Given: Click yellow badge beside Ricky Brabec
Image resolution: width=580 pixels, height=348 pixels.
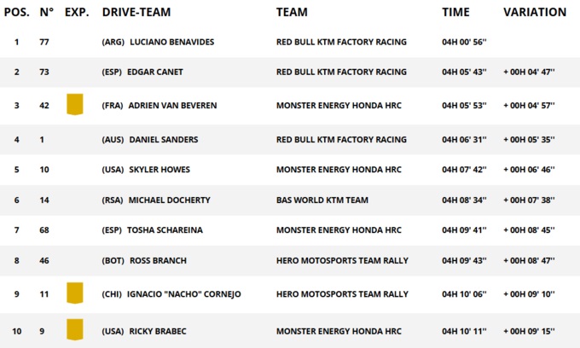Looking at the screenshot, I should click(75, 328).
